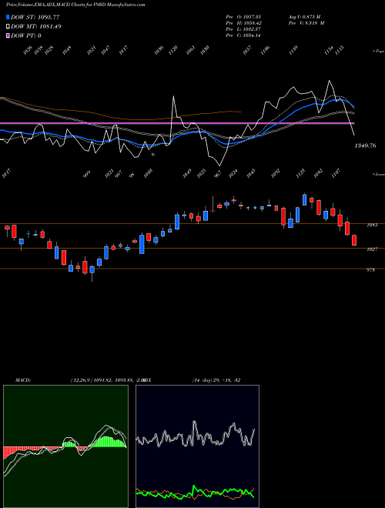Viewport: 385px width, 508px height.
Task: Open the green MACD histogram chart panel
Action: coord(65,446)
